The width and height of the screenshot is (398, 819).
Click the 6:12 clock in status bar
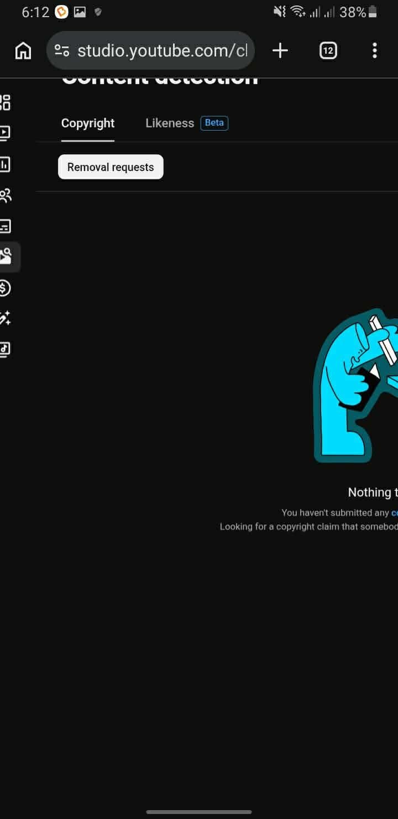36,12
